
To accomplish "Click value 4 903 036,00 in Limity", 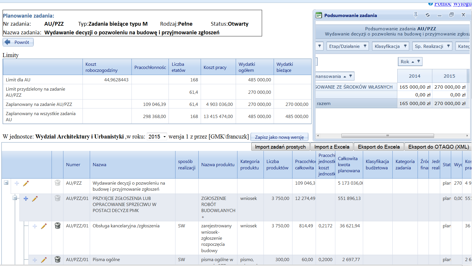I will pos(219,104).
